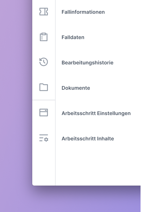Open the Arbeitsschritt Einstellungen label
The height and width of the screenshot is (212, 142).
(x=96, y=113)
